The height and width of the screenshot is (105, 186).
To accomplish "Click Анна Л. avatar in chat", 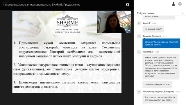I will [x=139, y=23].
